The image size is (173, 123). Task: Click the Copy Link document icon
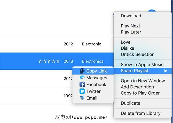tap(82, 71)
